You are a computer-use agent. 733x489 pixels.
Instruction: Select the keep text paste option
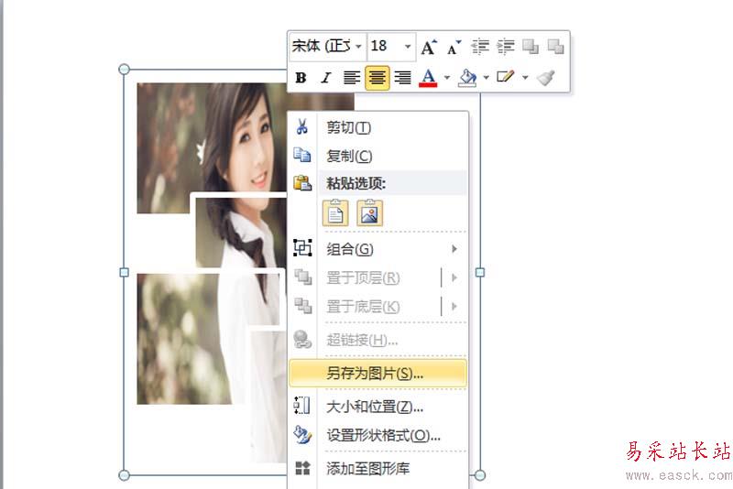(335, 213)
